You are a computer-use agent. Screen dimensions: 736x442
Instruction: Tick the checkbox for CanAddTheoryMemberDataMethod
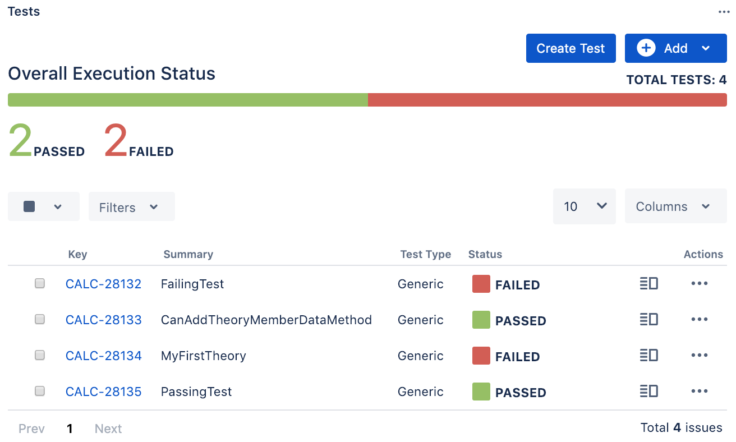click(x=40, y=320)
